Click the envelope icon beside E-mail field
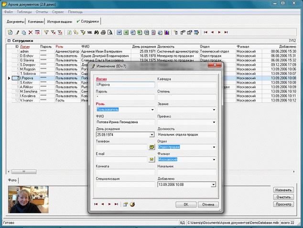 coord(151,159)
